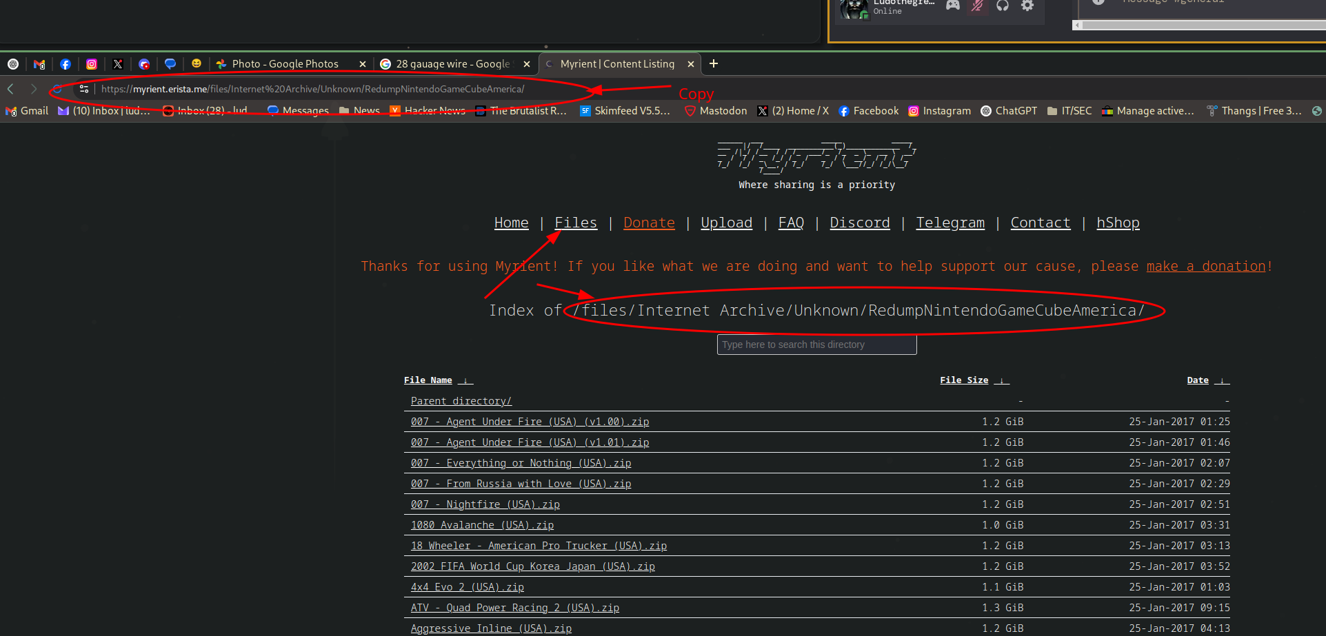Open the pinned Gmail tab

[x=39, y=64]
